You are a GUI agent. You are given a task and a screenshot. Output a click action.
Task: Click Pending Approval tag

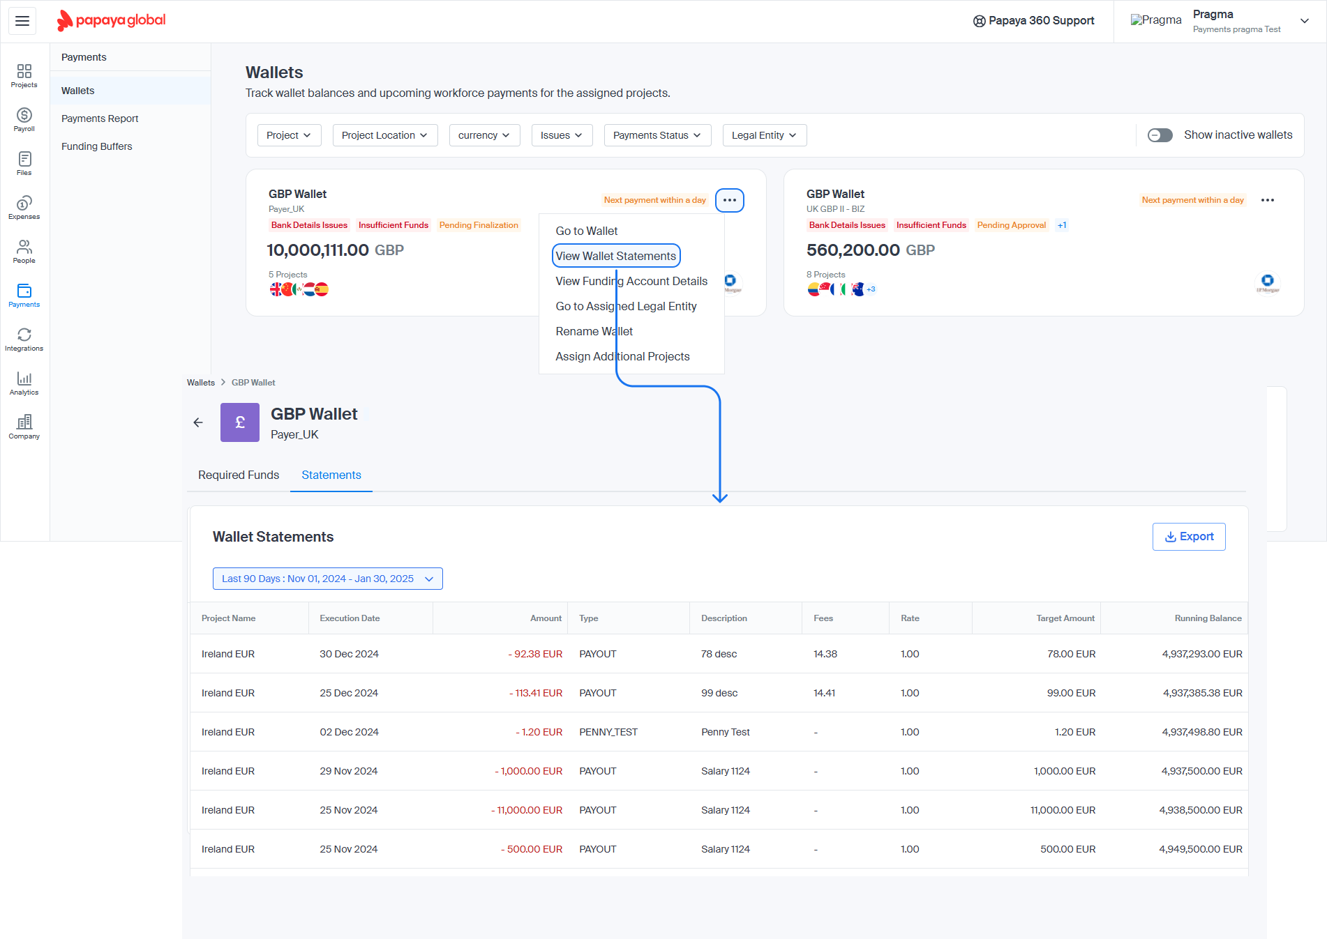(1012, 225)
